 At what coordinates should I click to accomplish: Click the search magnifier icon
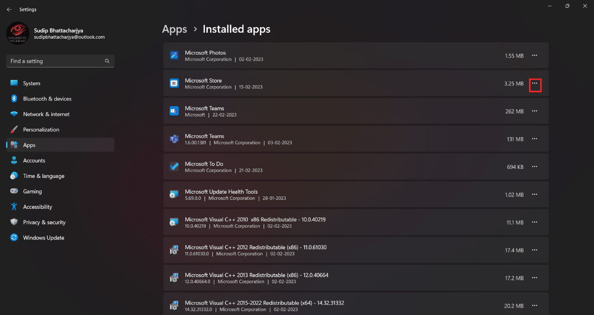(x=107, y=61)
